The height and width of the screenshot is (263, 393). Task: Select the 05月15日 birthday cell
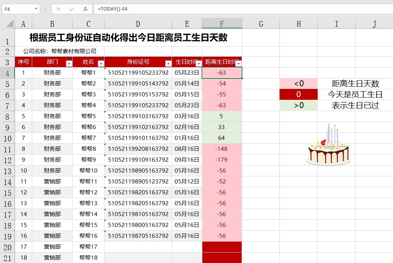[187, 95]
